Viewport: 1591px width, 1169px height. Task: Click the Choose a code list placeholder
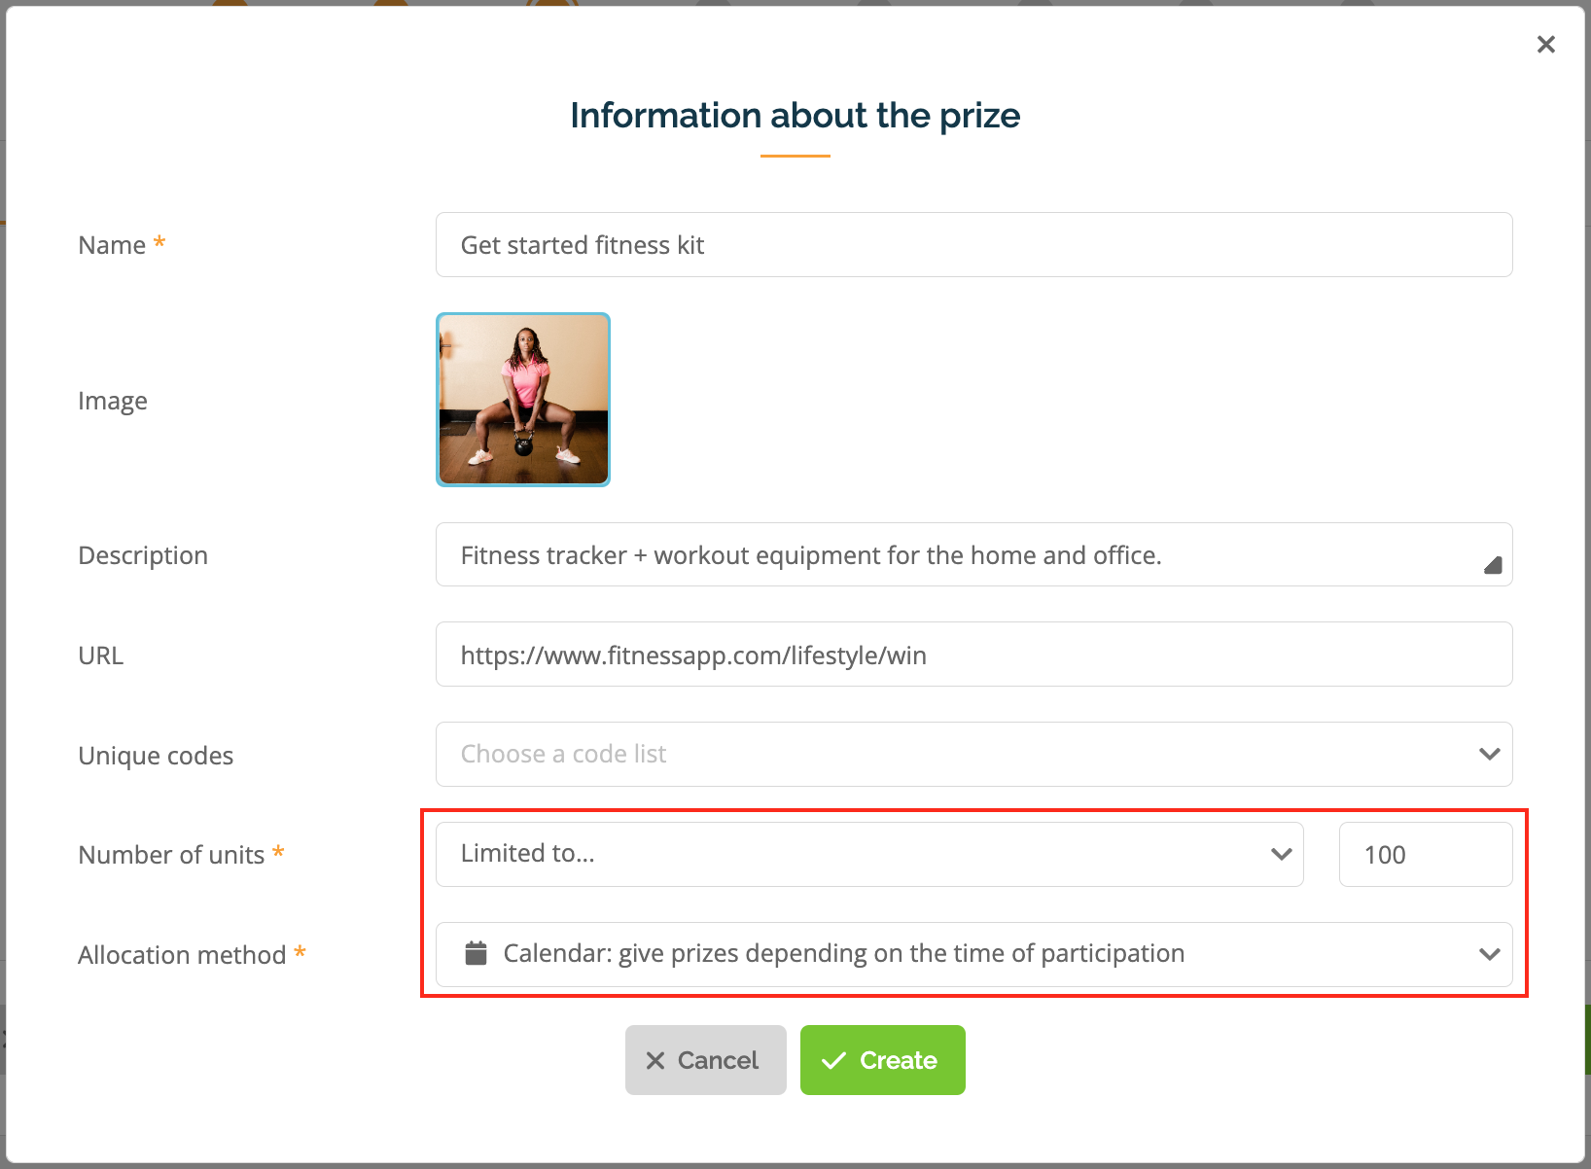click(x=563, y=754)
